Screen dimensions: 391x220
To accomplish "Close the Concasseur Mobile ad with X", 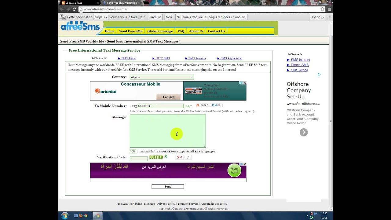I will pos(245,83).
